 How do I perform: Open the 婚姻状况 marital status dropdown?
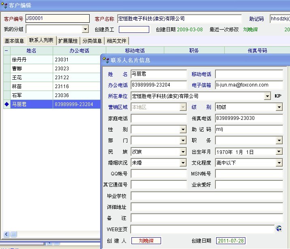[183, 163]
